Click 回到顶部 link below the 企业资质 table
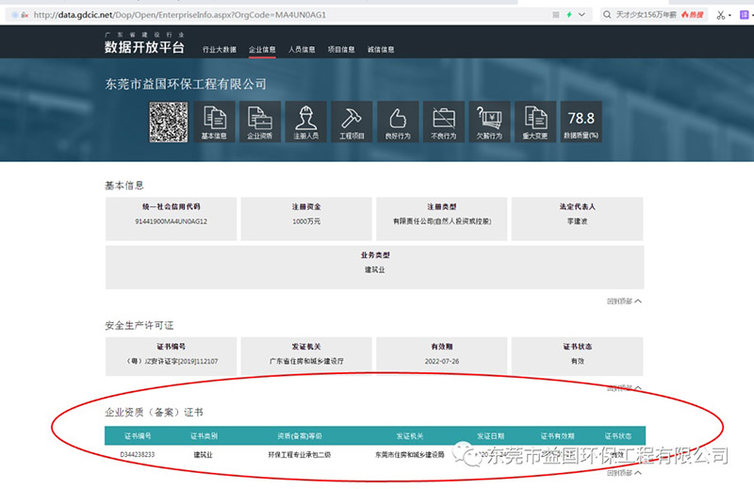This screenshot has width=754, height=489. pyautogui.click(x=624, y=473)
